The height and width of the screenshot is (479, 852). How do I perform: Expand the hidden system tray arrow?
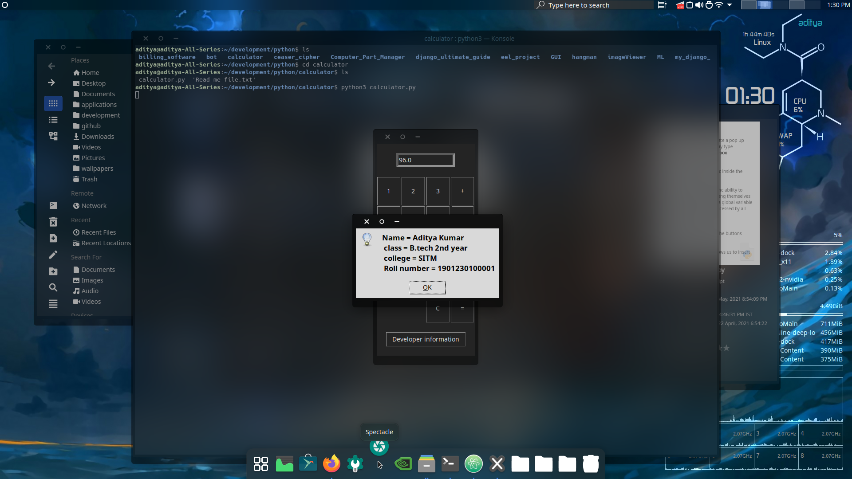[730, 5]
